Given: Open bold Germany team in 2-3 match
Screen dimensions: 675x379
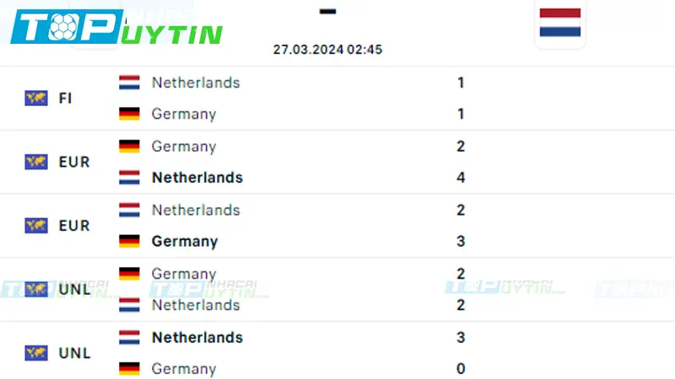Looking at the screenshot, I should tap(185, 241).
